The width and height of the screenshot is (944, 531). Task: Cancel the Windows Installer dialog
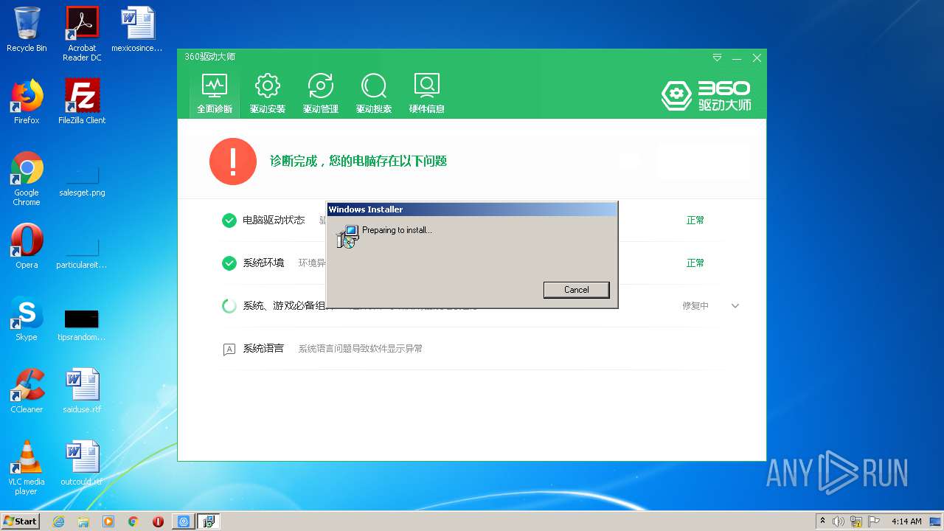576,290
